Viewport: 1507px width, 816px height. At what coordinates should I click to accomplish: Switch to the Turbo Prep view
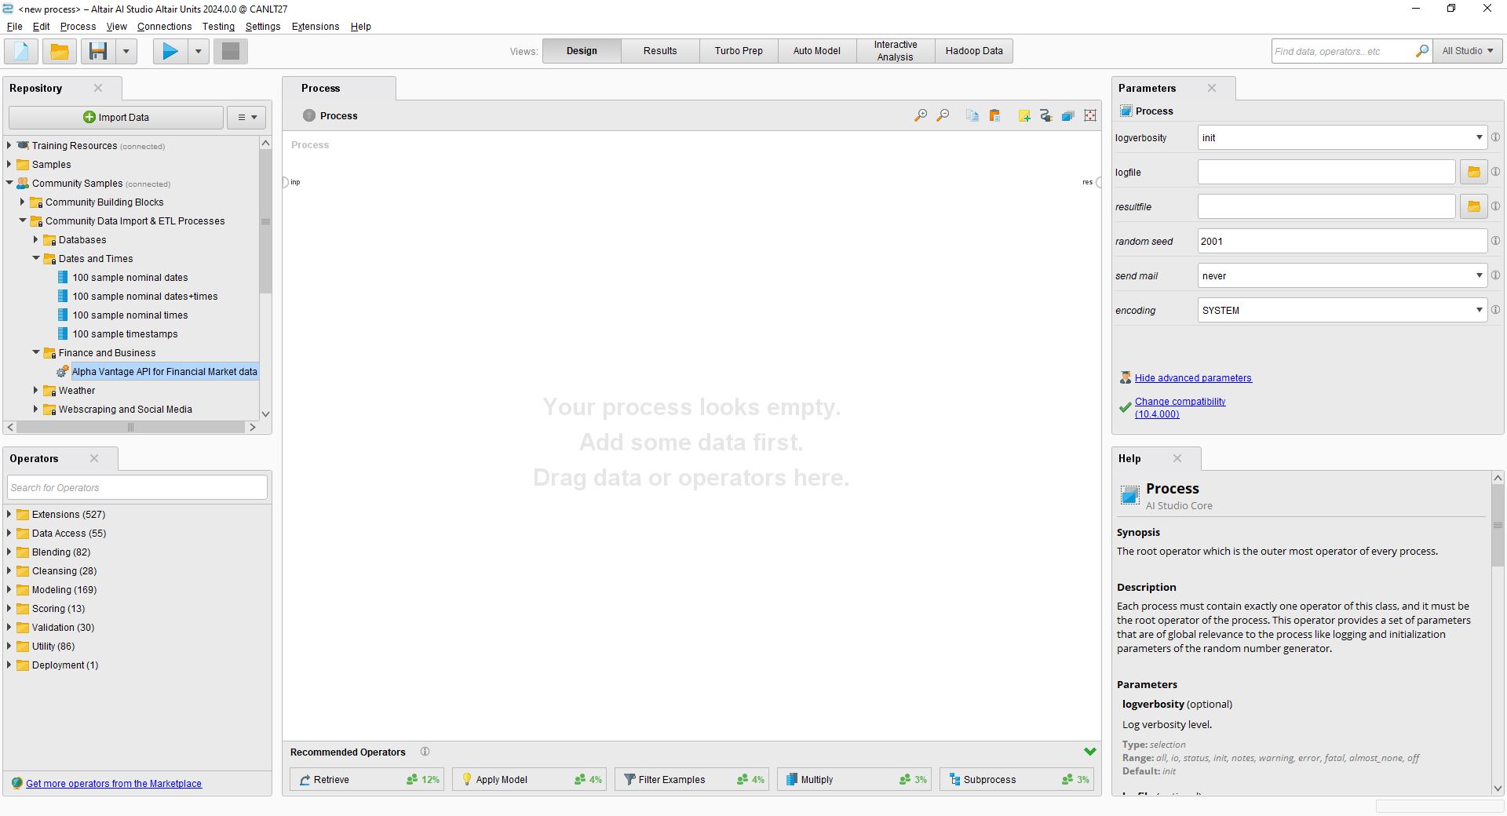pyautogui.click(x=738, y=51)
